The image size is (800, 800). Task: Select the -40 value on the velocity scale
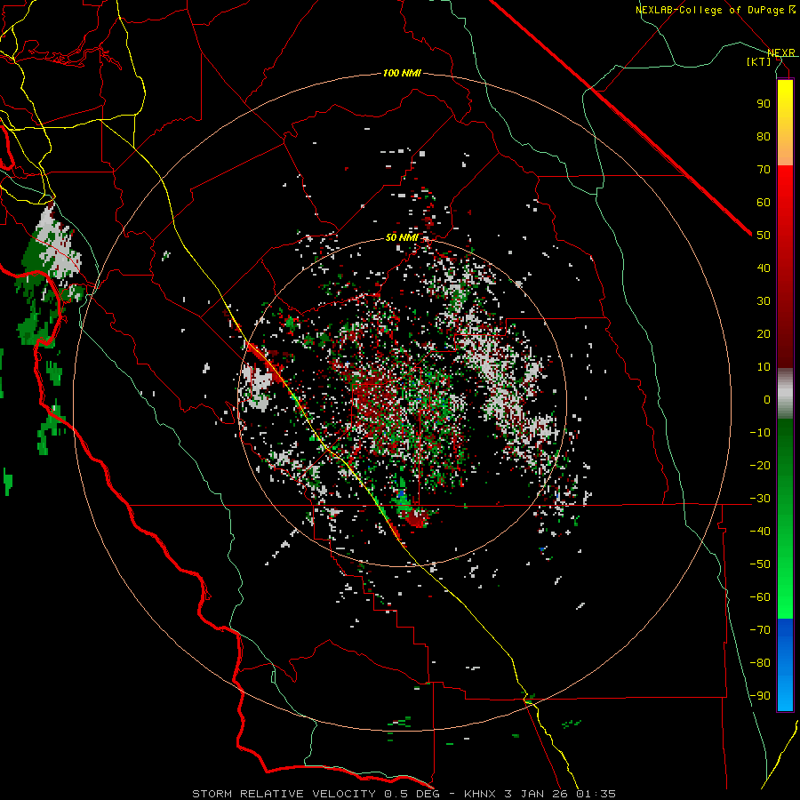760,532
